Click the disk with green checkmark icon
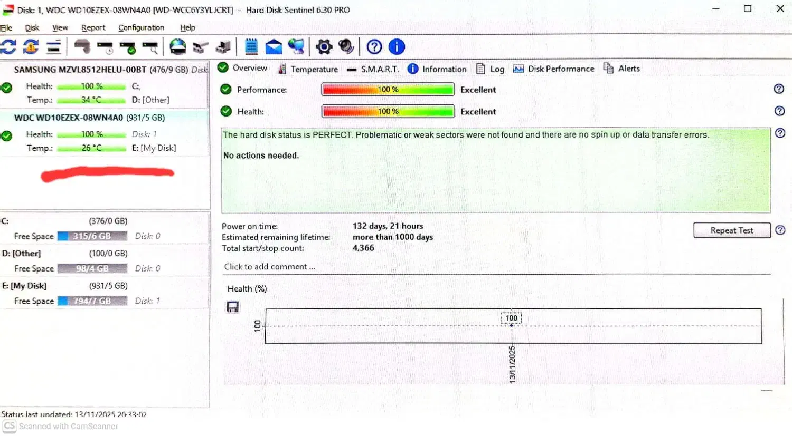 tap(128, 47)
